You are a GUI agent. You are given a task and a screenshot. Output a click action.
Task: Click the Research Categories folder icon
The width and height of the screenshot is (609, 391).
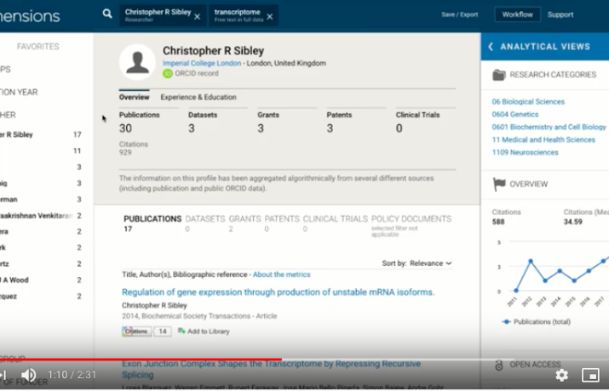pyautogui.click(x=499, y=75)
